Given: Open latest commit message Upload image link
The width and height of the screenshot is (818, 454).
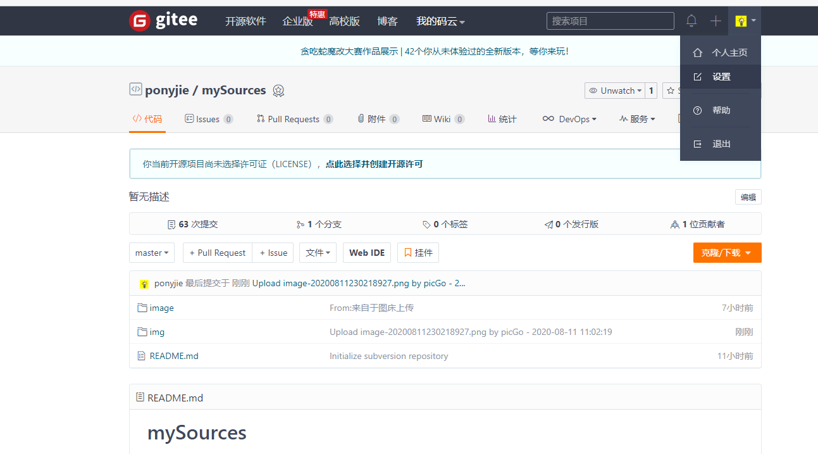Looking at the screenshot, I should pos(359,284).
